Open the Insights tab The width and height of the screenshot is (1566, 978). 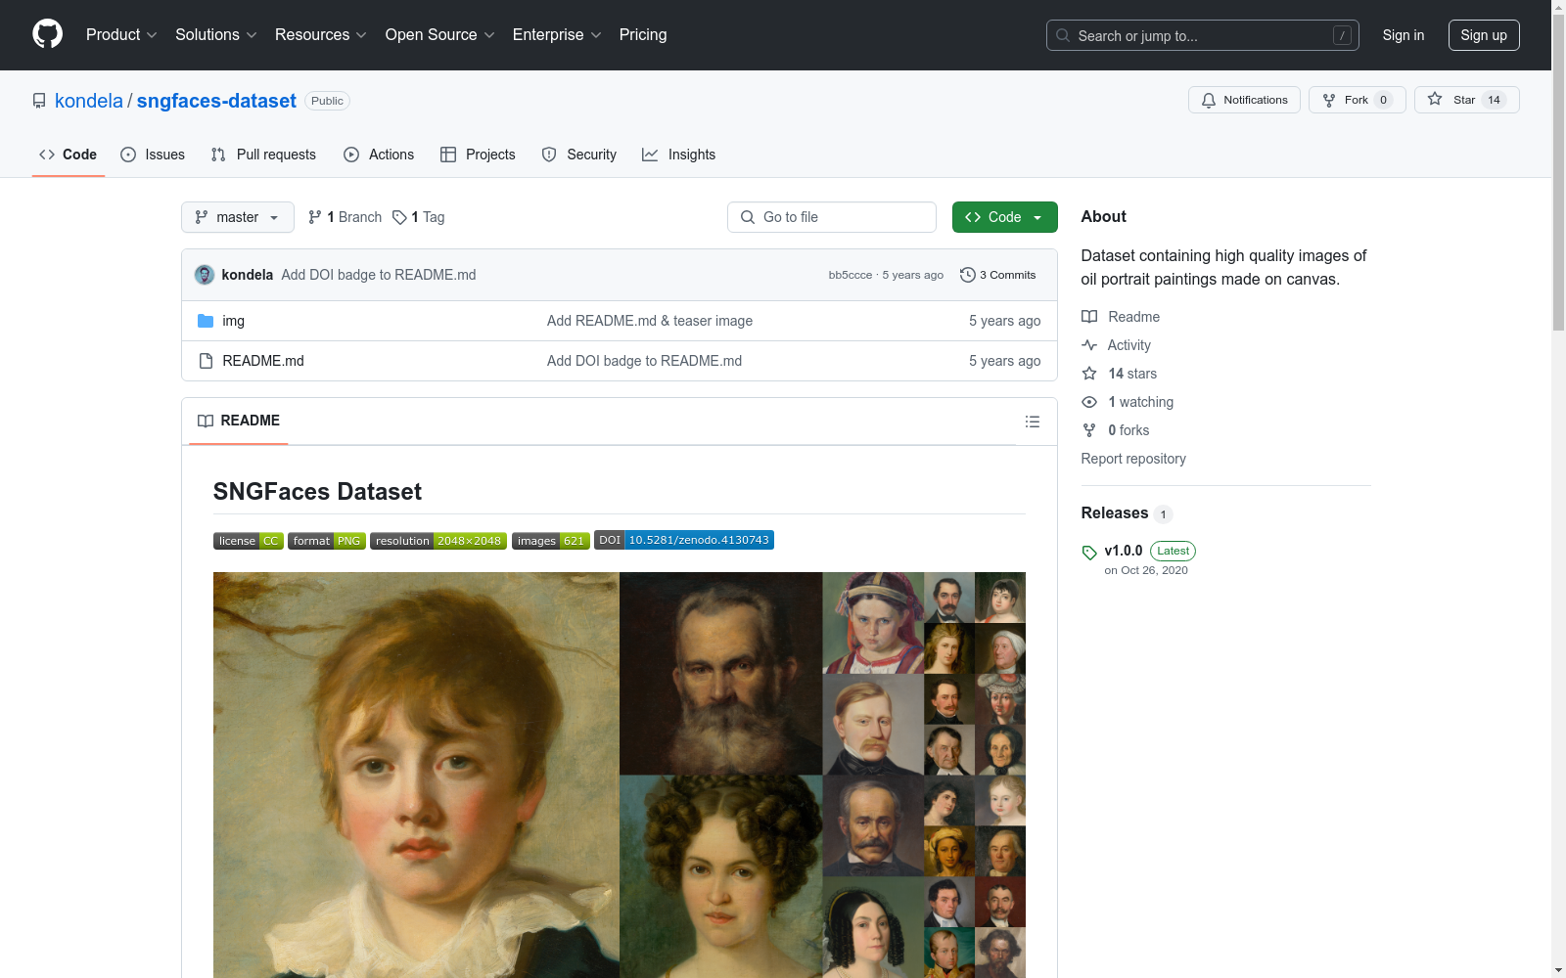[678, 155]
